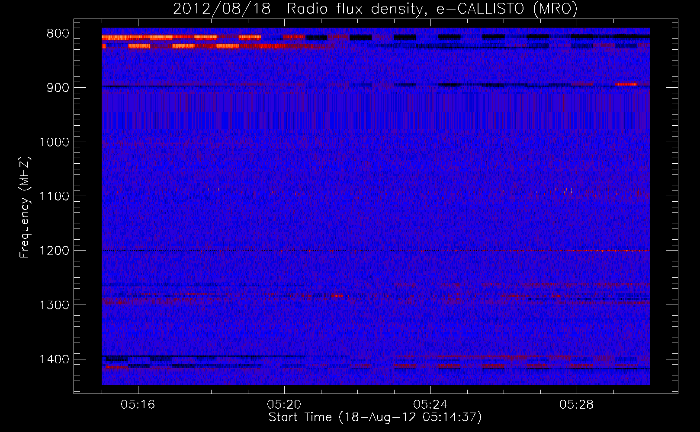Select the 800 frequency axis label
This screenshot has height=432, width=700.
point(58,34)
